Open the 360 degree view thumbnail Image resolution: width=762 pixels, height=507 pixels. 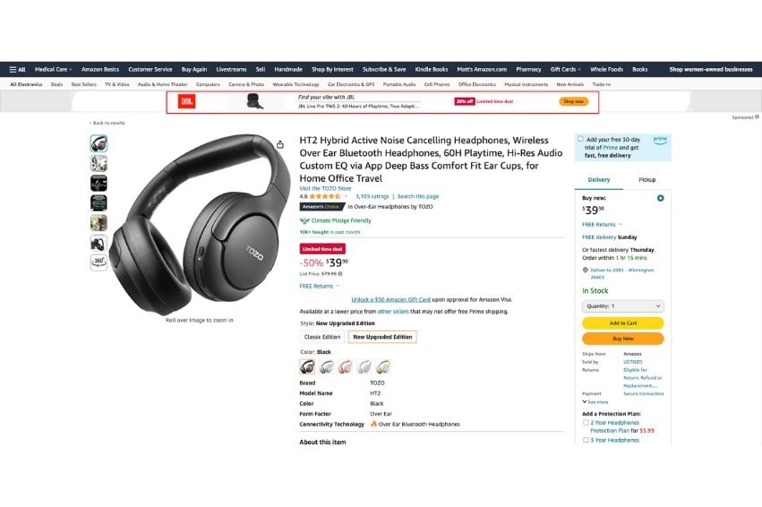click(x=98, y=262)
